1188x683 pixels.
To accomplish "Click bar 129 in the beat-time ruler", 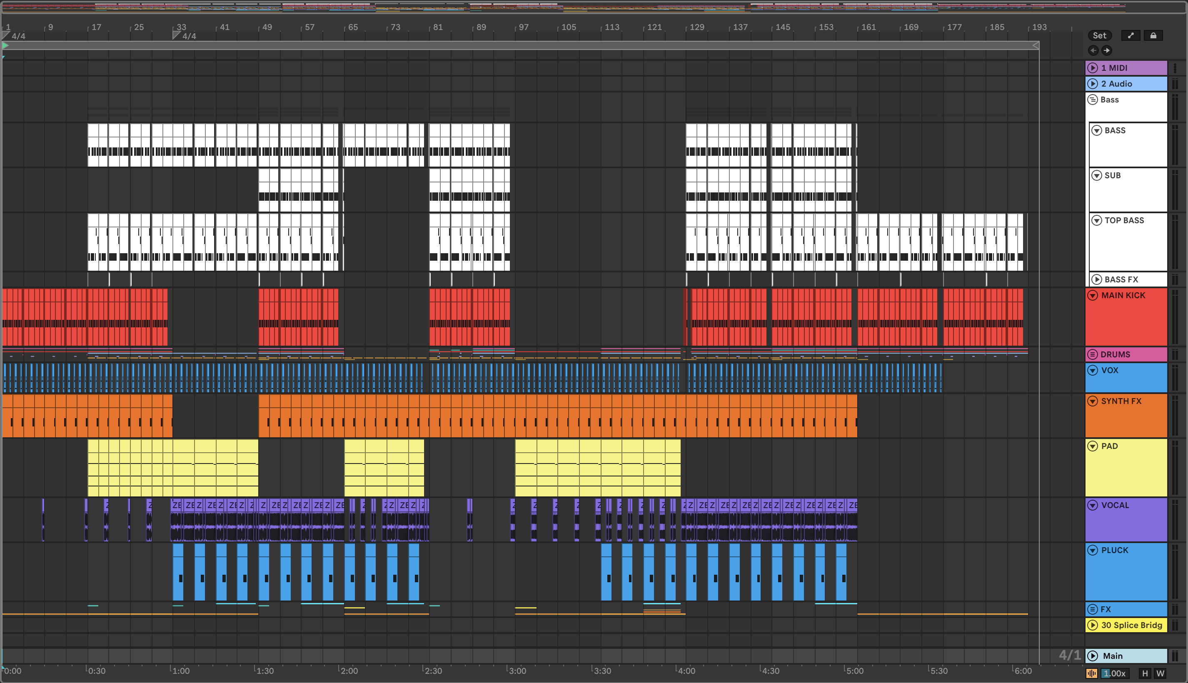I will point(697,27).
